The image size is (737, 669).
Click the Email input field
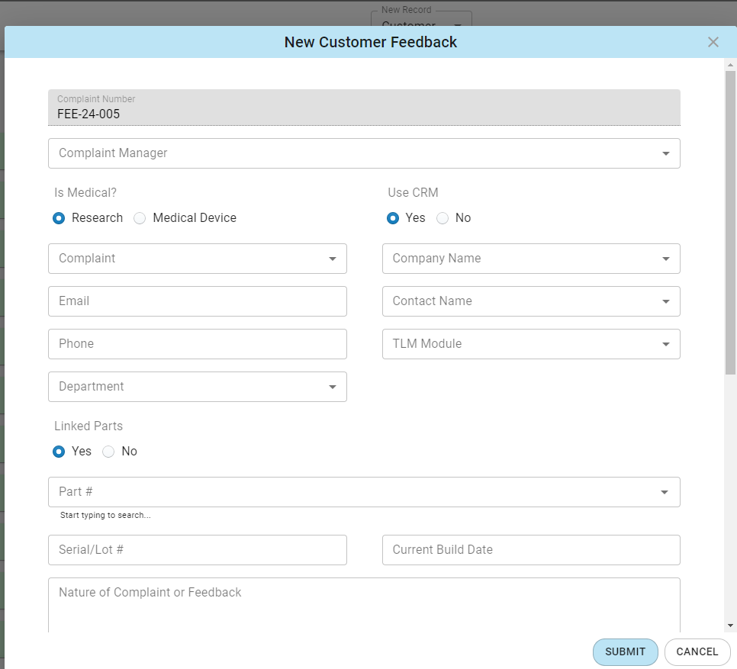tap(197, 301)
